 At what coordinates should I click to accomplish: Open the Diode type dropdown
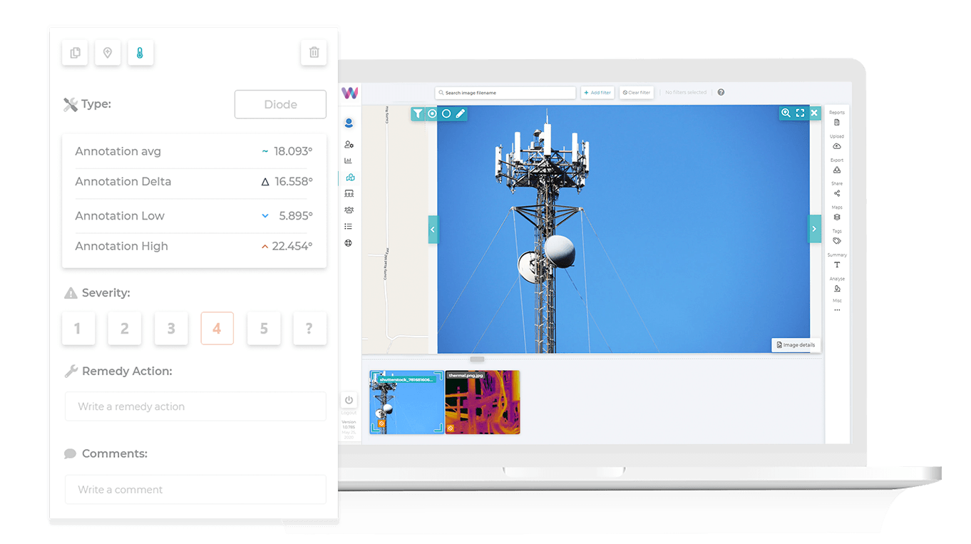click(280, 104)
